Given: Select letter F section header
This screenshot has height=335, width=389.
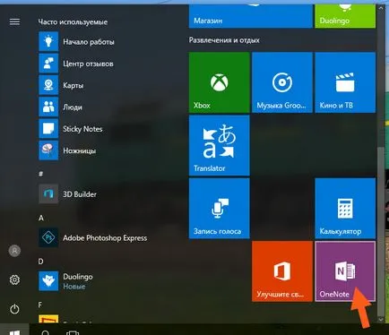Looking at the screenshot, I should [x=40, y=305].
